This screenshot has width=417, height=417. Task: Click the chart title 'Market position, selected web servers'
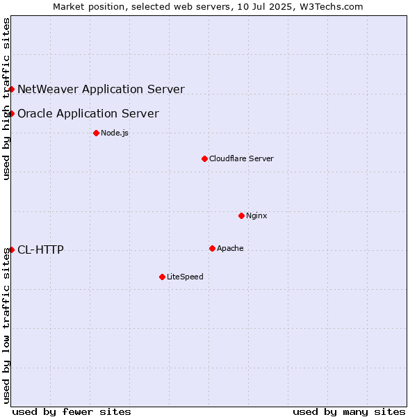pyautogui.click(x=142, y=7)
